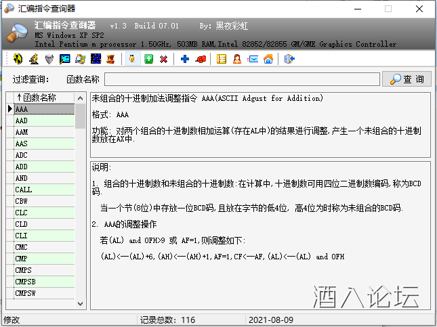This screenshot has height=327, width=437.
Task: Select the ADD instruction row
Action: 44,167
